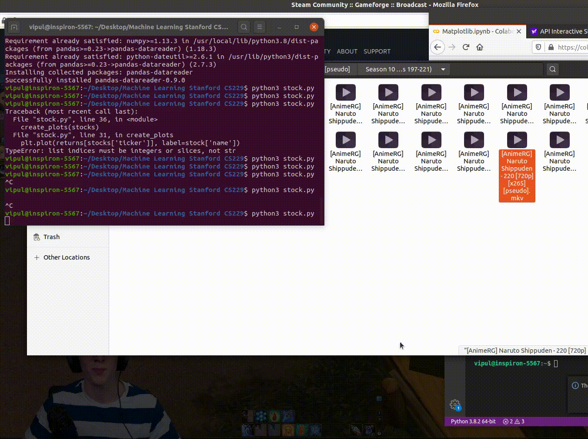588x439 pixels.
Task: Click into the VS Code integrated terminal prompt
Action: point(556,363)
